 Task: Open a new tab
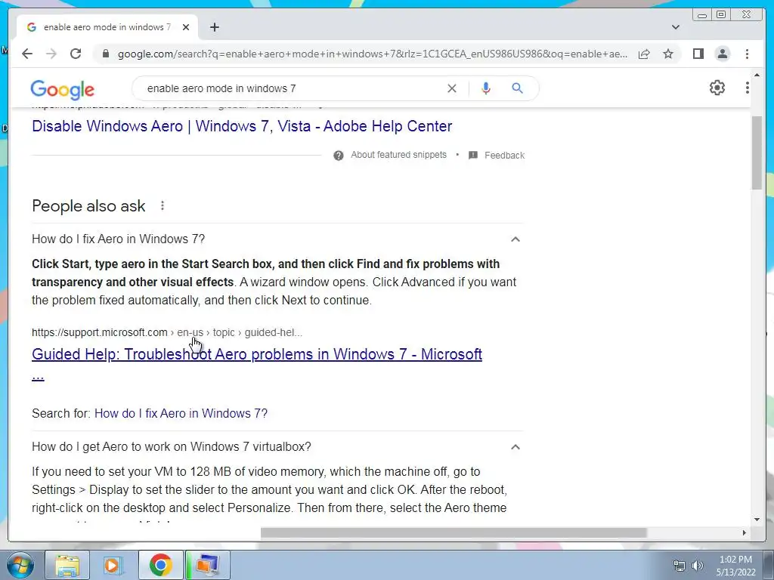(214, 27)
